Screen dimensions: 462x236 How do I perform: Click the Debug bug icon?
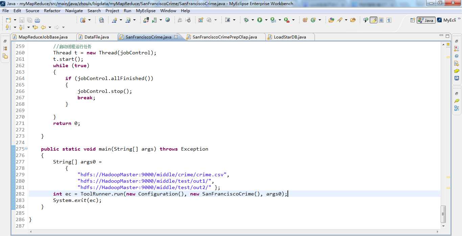coord(246,20)
